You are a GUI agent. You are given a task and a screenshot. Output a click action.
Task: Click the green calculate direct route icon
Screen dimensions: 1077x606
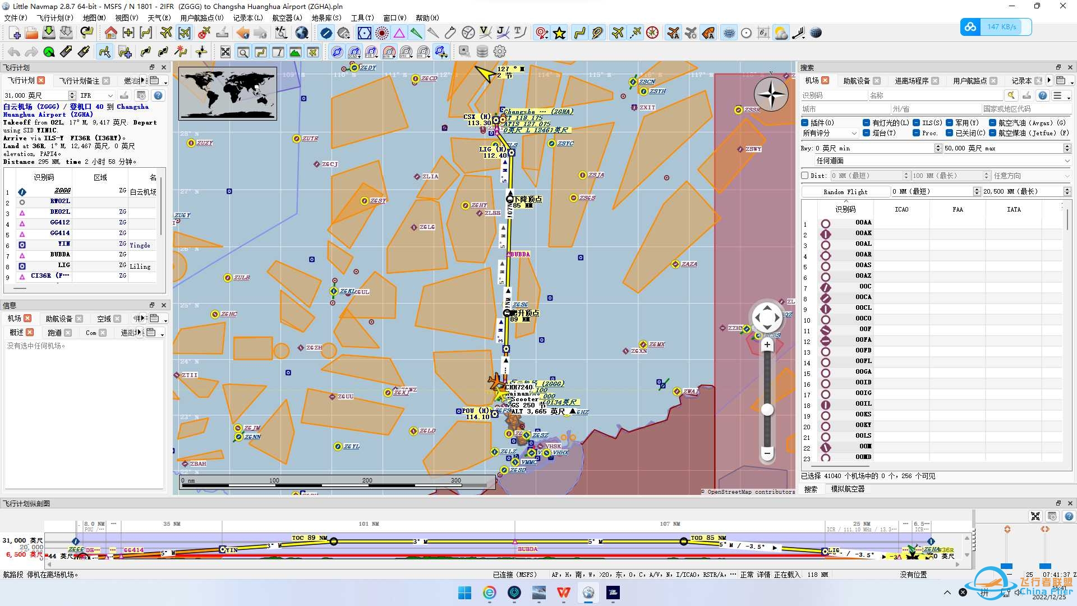pyautogui.click(x=49, y=52)
